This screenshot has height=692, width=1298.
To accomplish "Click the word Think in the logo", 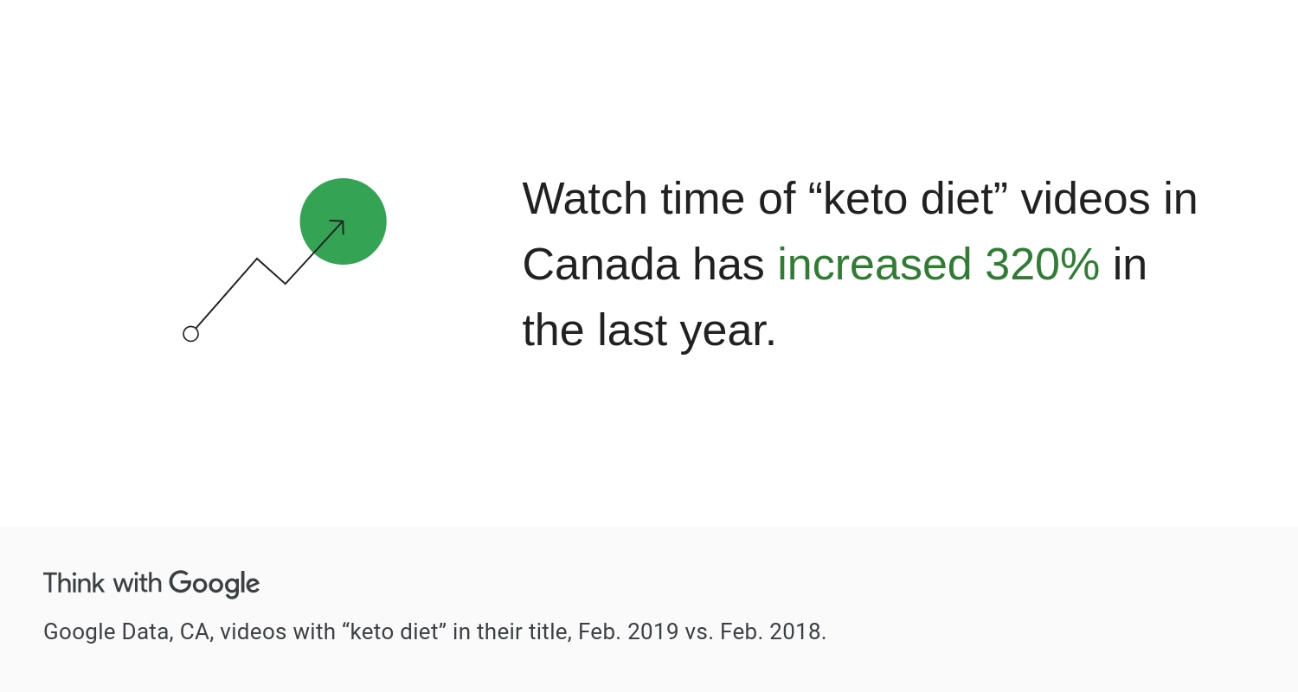I will coord(74,583).
